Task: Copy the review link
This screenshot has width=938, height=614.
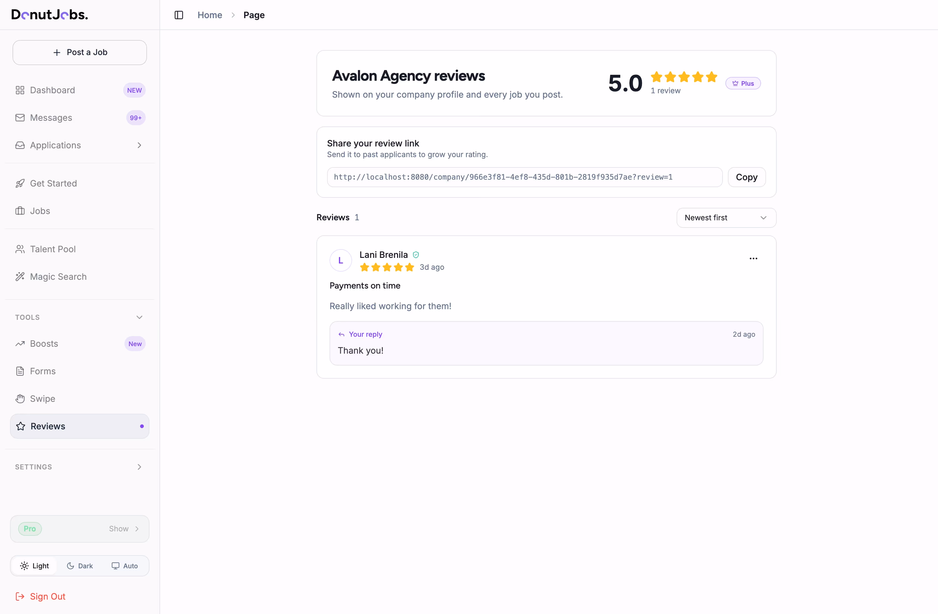Action: click(x=746, y=177)
